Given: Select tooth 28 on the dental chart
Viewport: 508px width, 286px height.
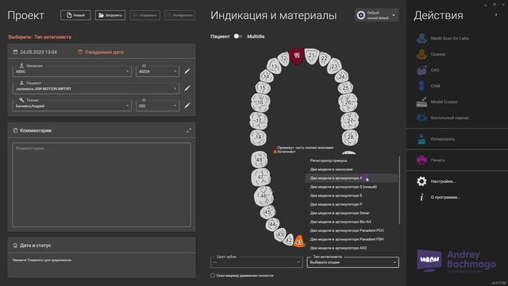Looking at the screenshot, I should [350, 137].
